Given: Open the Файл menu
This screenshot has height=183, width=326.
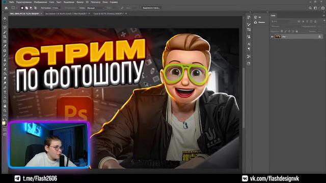Looking at the screenshot, I should pyautogui.click(x=12, y=2).
